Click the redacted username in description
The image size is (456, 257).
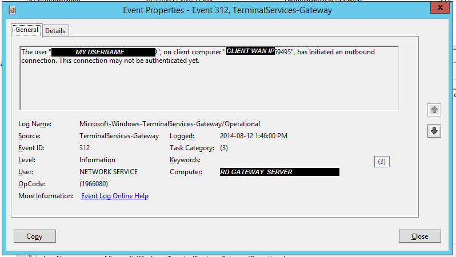[x=103, y=52]
